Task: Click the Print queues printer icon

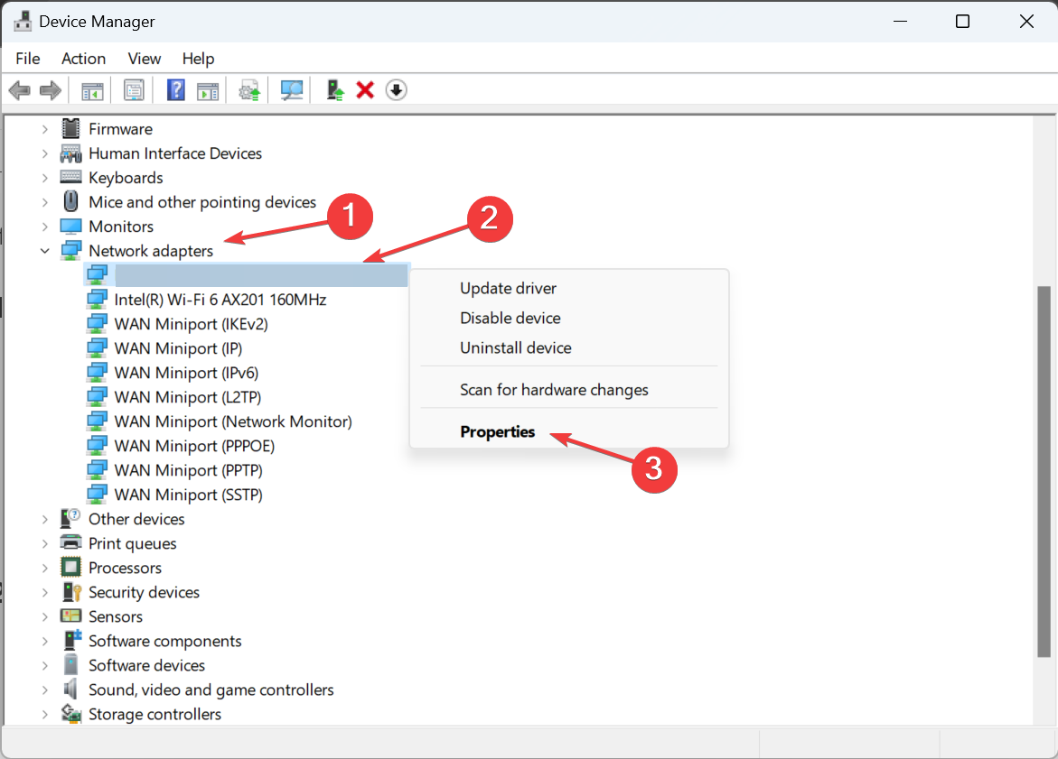Action: tap(70, 542)
